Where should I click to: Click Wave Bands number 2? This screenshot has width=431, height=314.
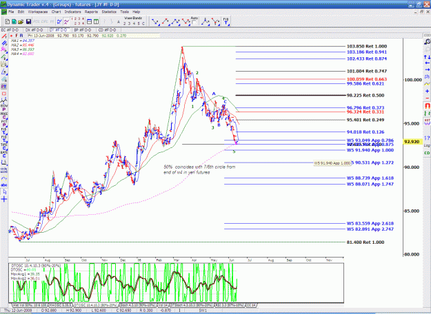tap(124, 23)
